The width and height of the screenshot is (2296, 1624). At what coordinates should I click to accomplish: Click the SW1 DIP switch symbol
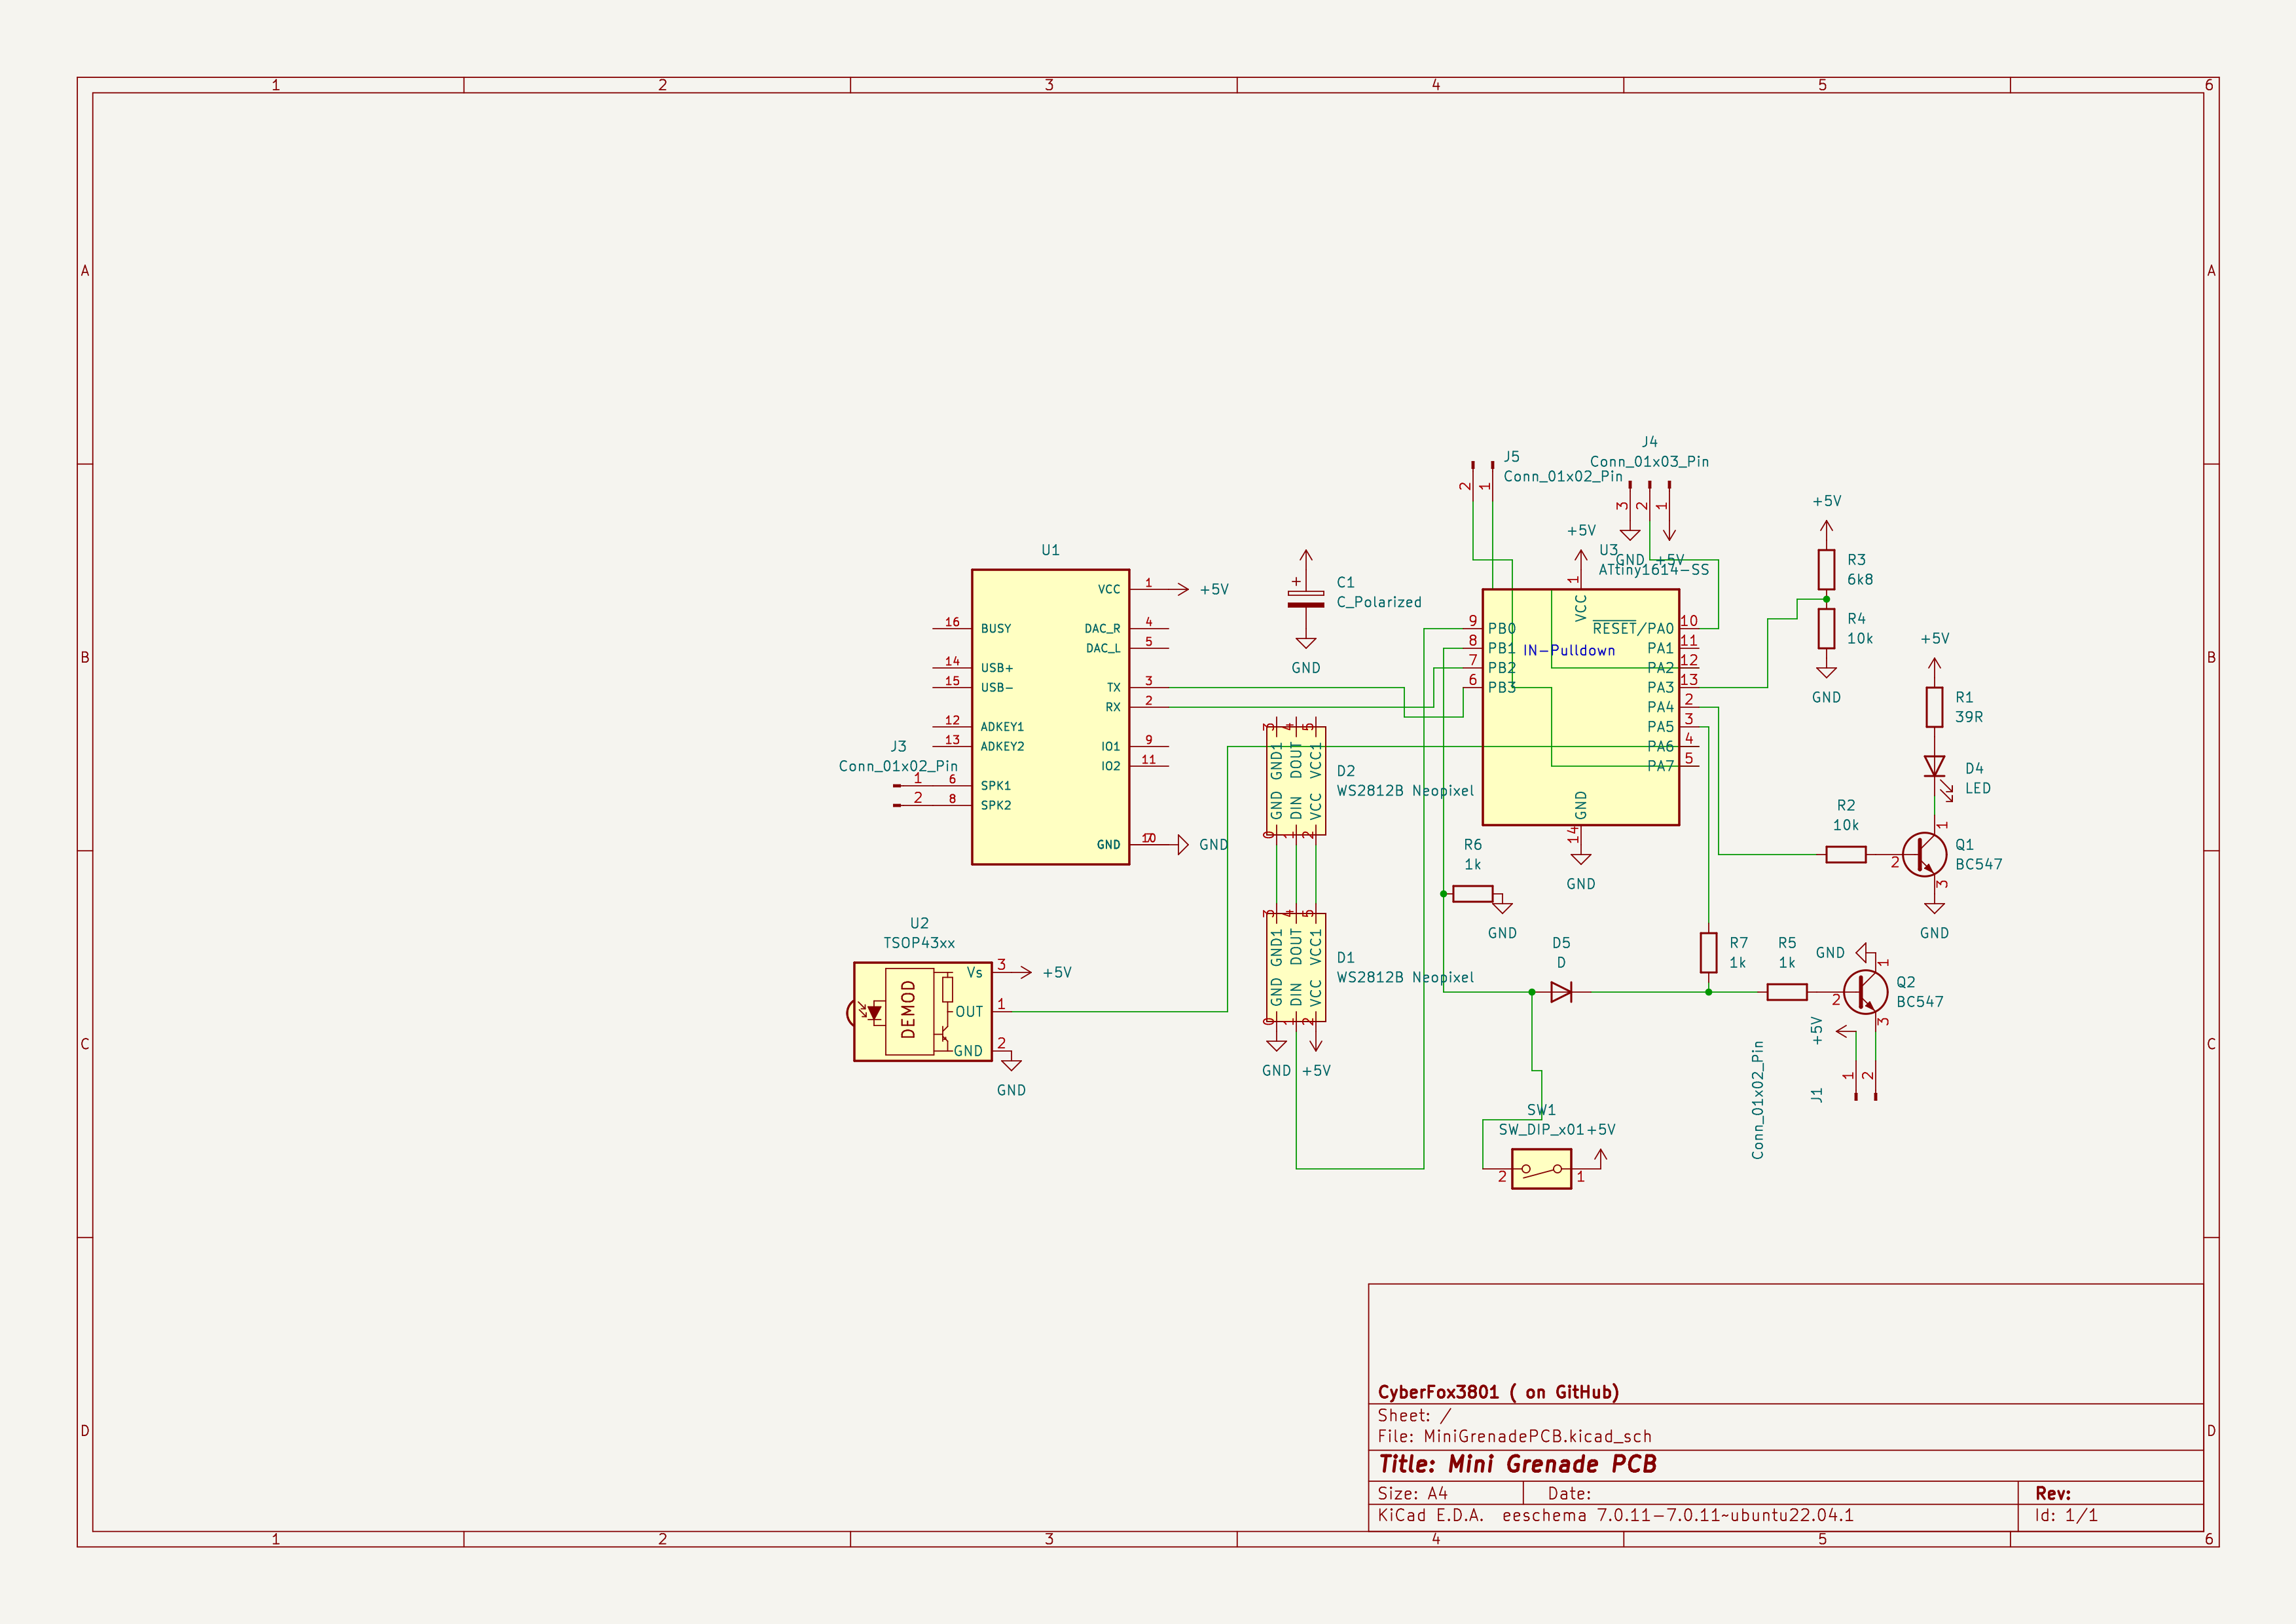pos(1541,1168)
